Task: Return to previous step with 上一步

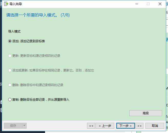Action: pyautogui.click(x=105, y=126)
